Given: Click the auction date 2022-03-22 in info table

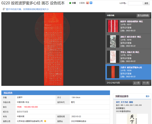Looking at the screenshot, I should pos(76,116).
